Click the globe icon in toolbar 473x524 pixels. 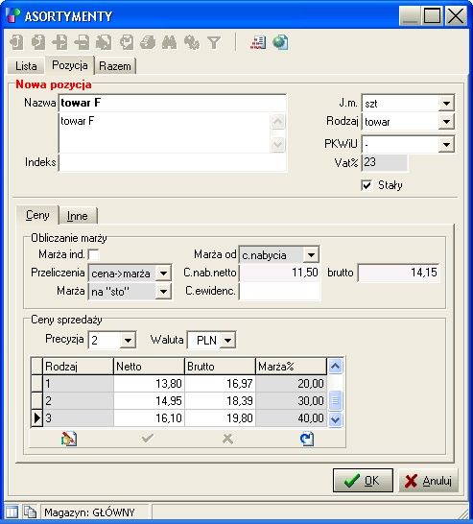280,42
